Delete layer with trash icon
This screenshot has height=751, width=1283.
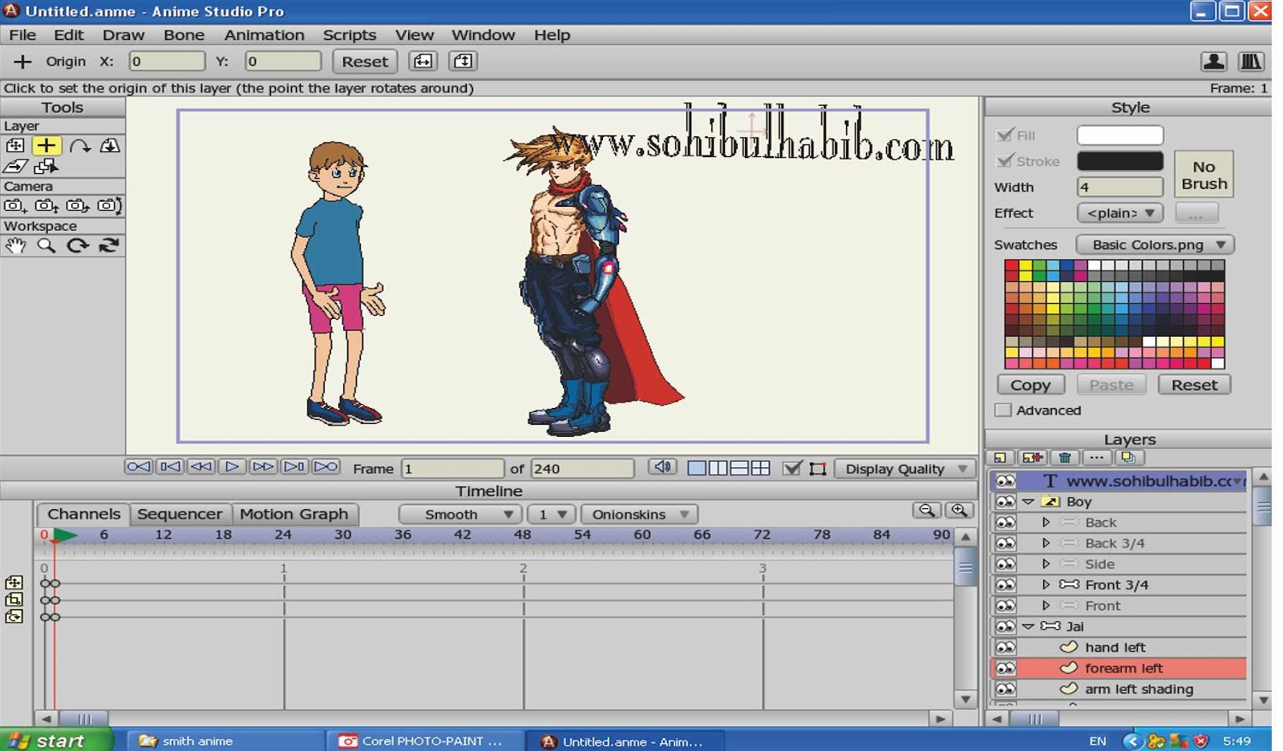pyautogui.click(x=1065, y=458)
